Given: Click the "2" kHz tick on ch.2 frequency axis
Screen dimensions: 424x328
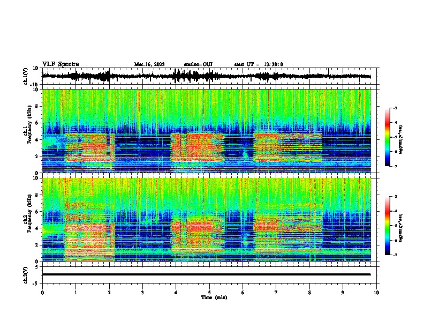Looking at the screenshot, I should 37,245.
